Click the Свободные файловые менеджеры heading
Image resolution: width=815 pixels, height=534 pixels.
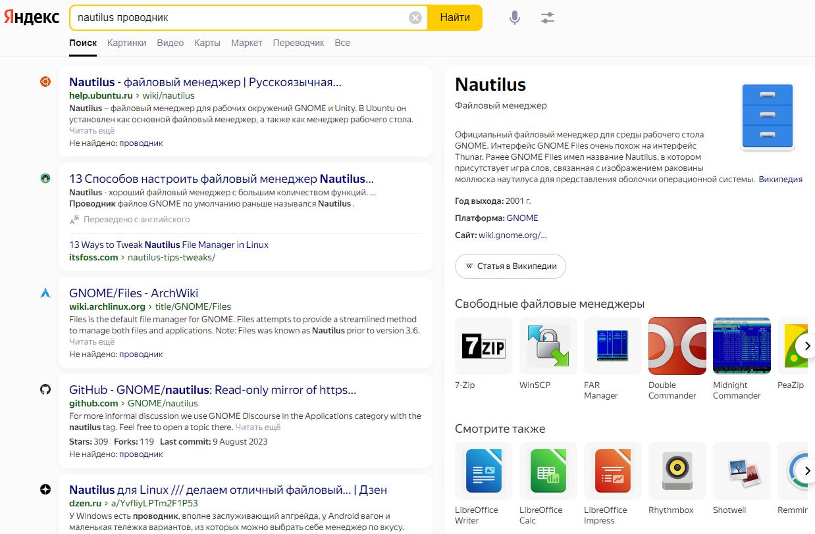[550, 304]
